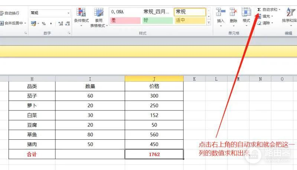Select column N header
297x170 pixels.
pyautogui.click(x=260, y=79)
